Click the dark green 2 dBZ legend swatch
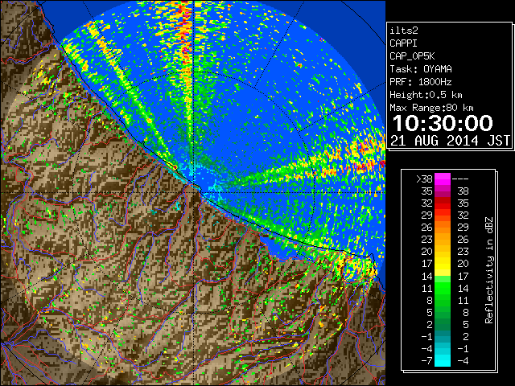Screen dimensions: 515x386 point(443,324)
